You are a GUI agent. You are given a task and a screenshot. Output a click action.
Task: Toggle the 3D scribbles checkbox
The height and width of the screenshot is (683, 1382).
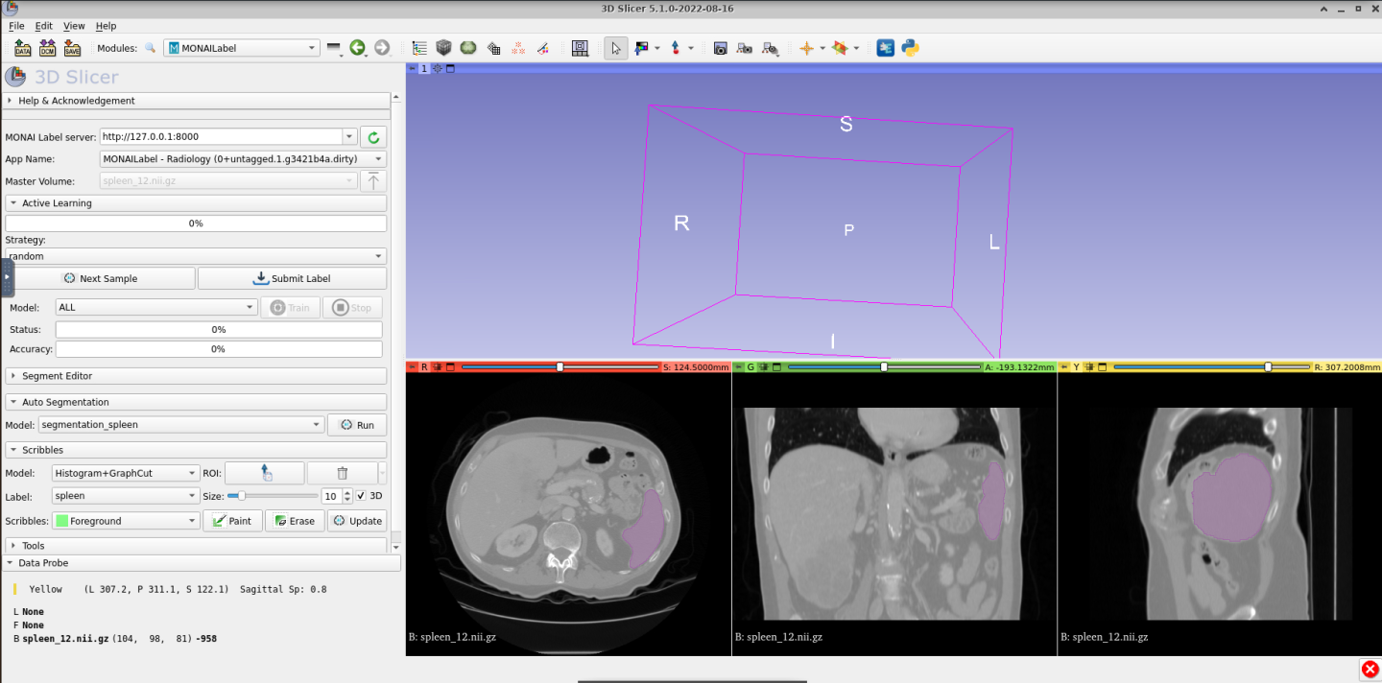point(361,496)
